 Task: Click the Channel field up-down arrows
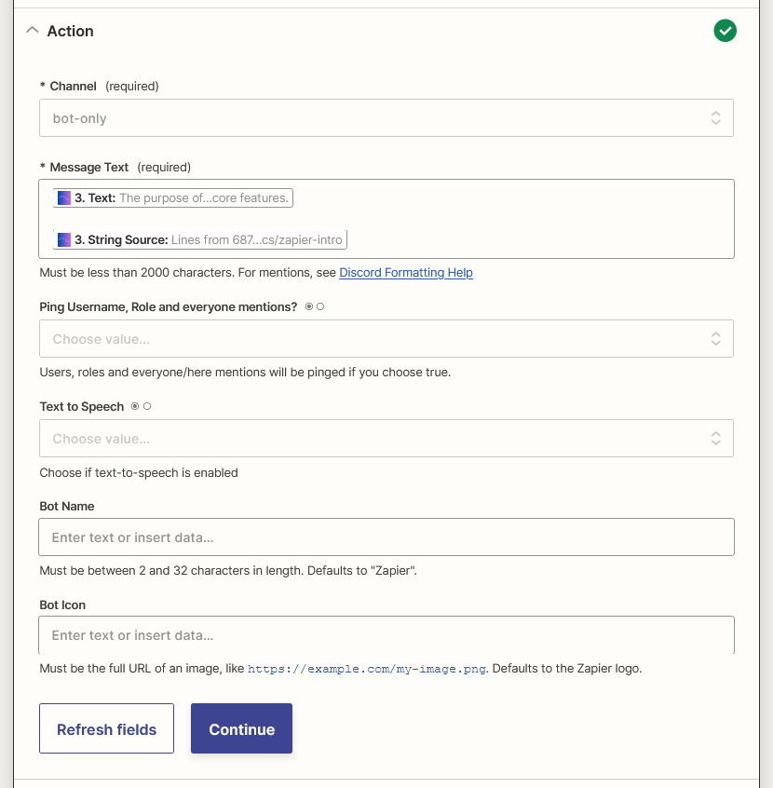click(715, 118)
